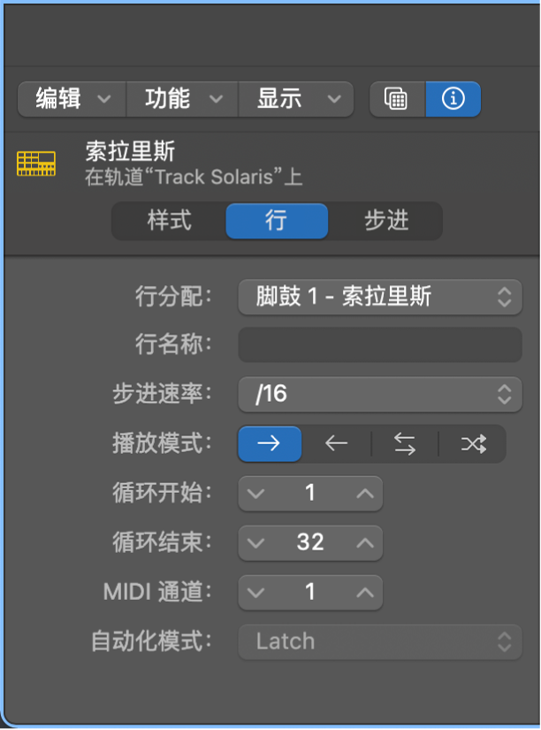Open the 功能 menu

coord(182,99)
